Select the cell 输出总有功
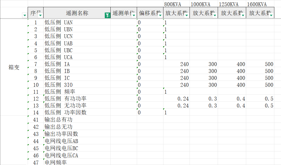This screenshot has width=281, height=165. pyautogui.click(x=77, y=119)
